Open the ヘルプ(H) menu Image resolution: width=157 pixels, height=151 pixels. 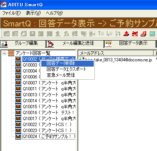(x=54, y=13)
